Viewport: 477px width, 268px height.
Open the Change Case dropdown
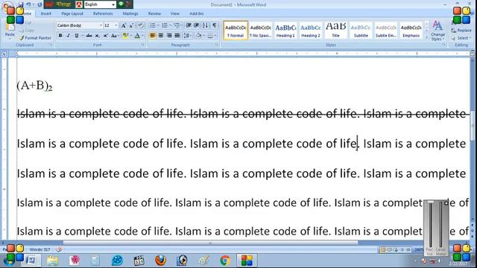point(114,36)
